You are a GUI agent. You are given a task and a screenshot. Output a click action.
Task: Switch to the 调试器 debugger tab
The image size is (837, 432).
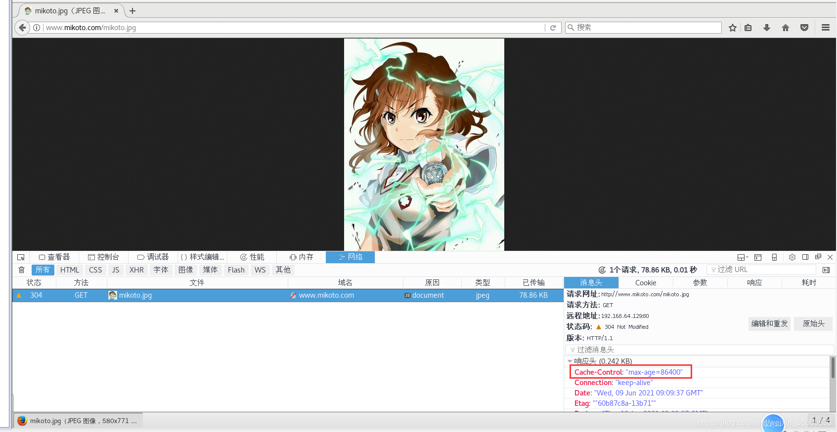[x=153, y=257]
